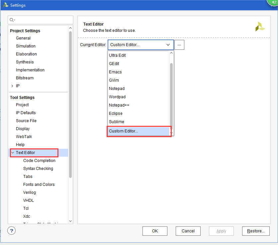Click the Restore... button
The width and height of the screenshot is (278, 245).
(256, 231)
